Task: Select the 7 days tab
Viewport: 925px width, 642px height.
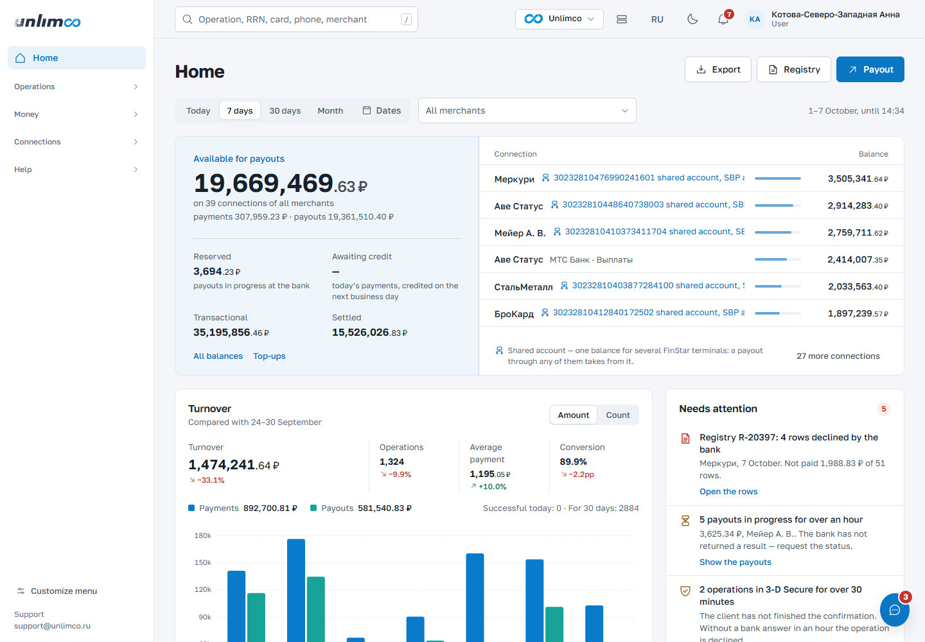Action: click(x=240, y=110)
